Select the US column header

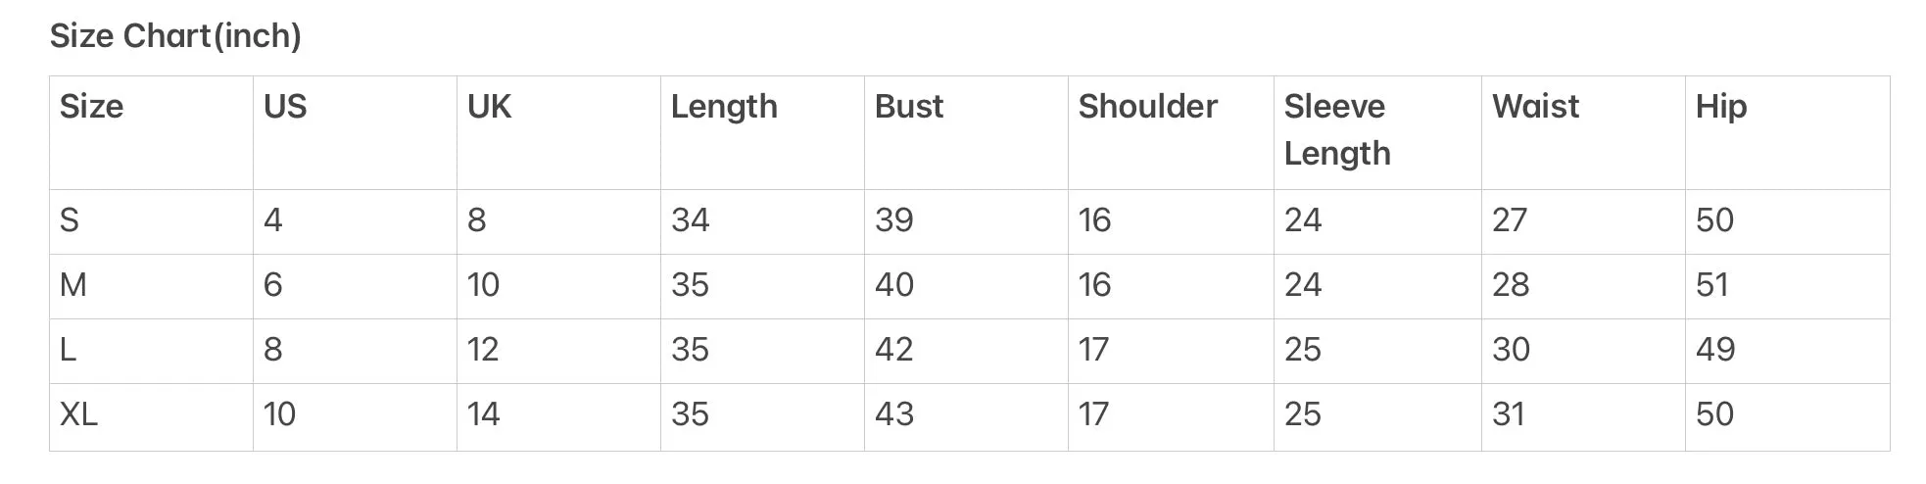[x=285, y=106]
